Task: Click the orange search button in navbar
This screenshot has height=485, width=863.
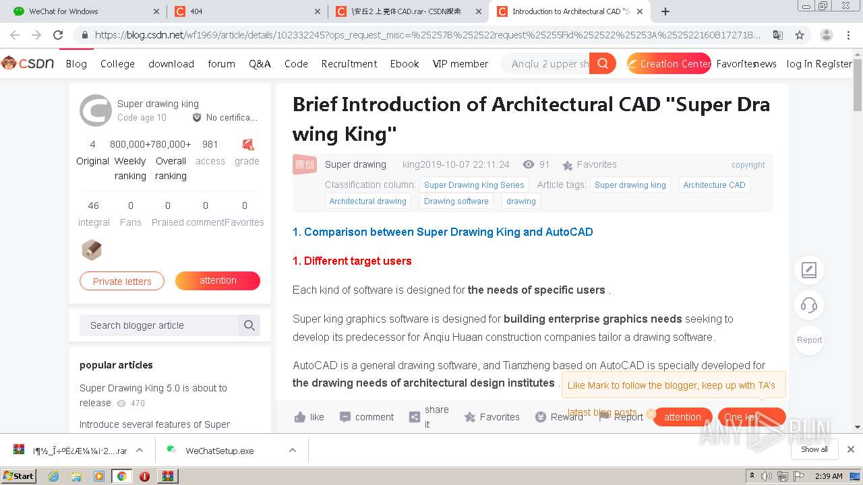Action: click(x=602, y=63)
